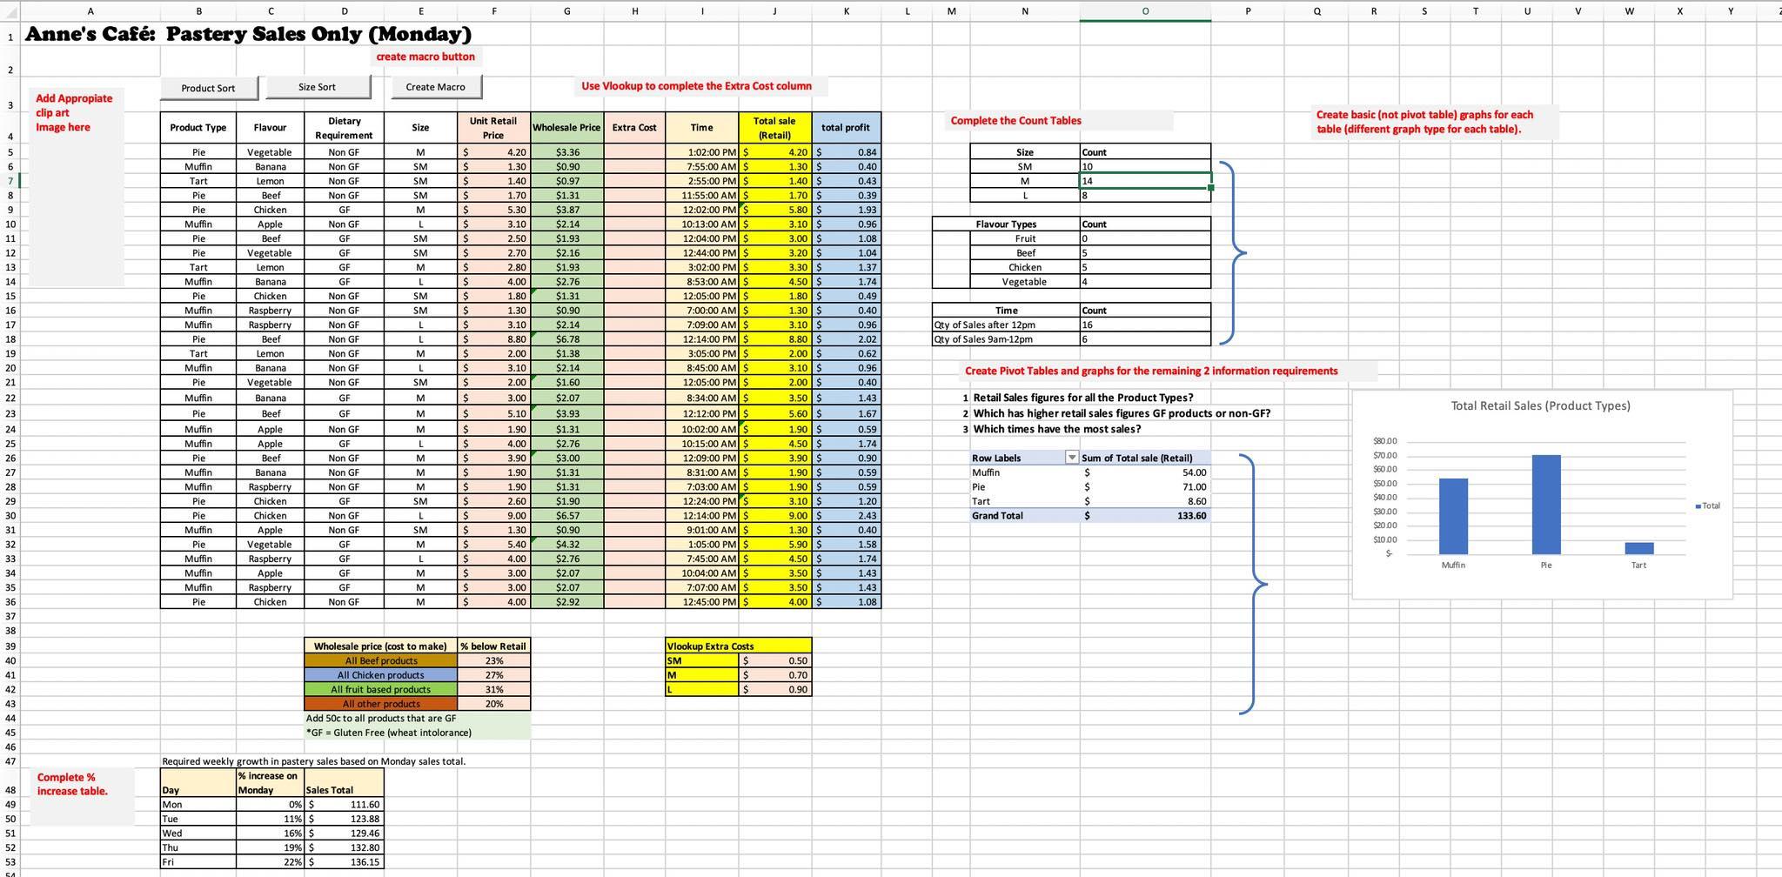Select the Total legend entry in the chart
Viewport: 1782px width, 877px height.
point(1708,505)
